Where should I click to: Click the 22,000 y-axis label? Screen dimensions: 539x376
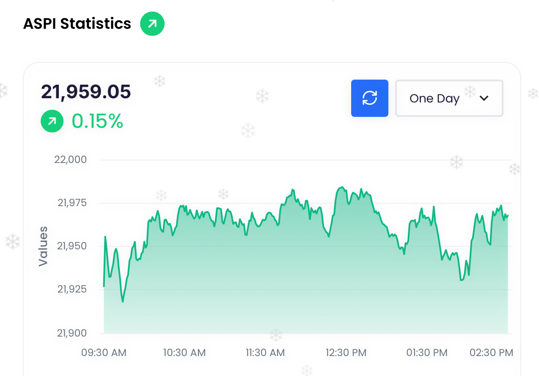click(x=70, y=160)
